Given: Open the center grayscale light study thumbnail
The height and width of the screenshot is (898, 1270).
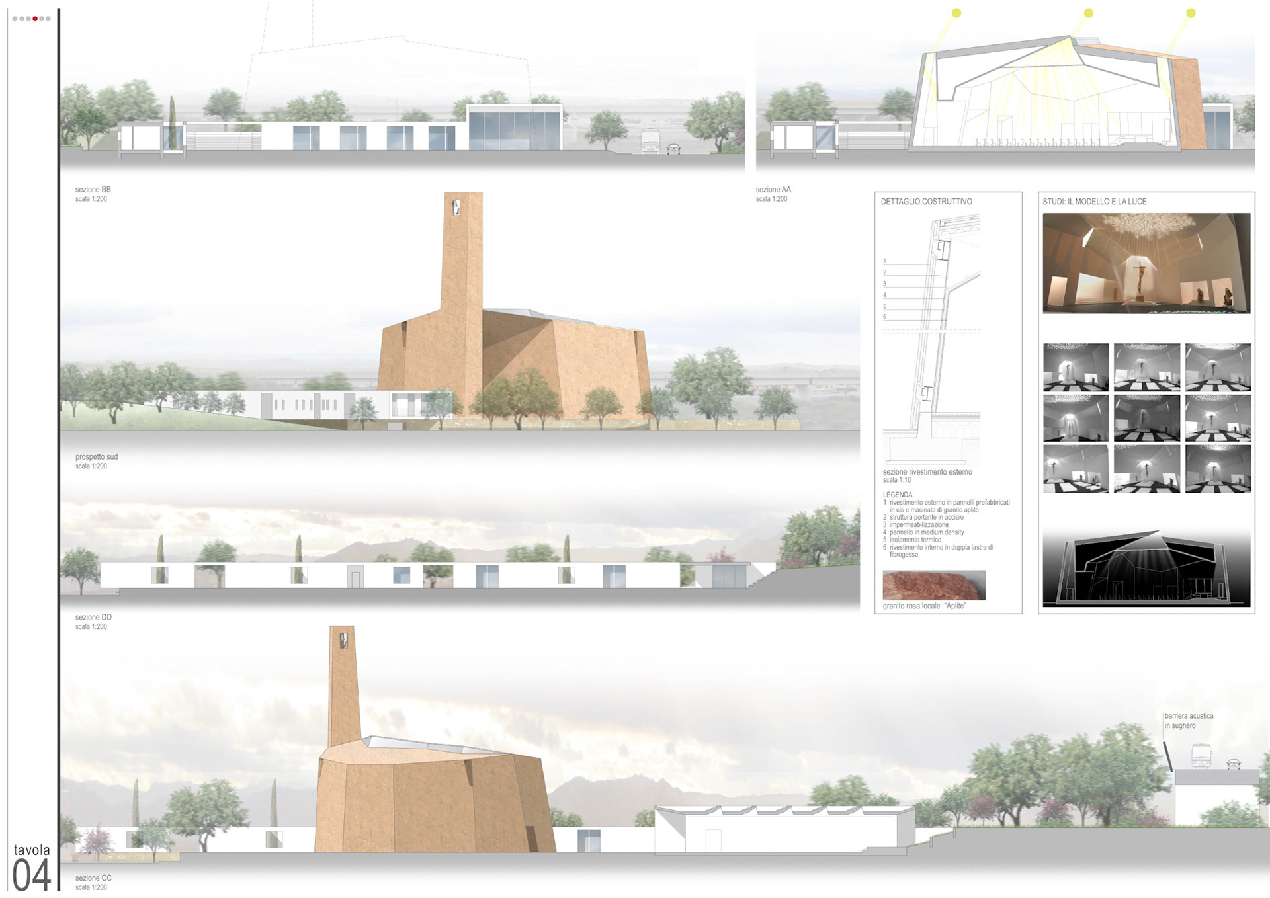Looking at the screenshot, I should (x=1146, y=418).
